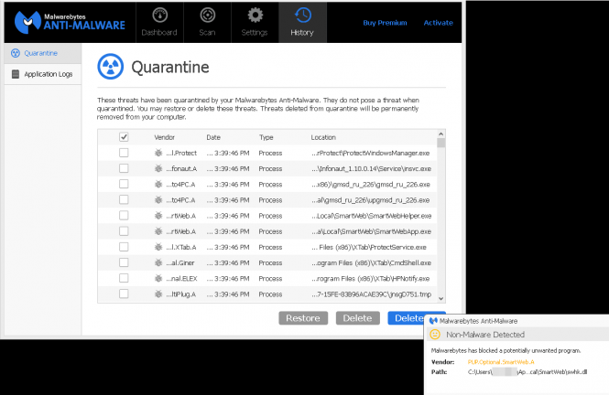This screenshot has width=609, height=395.
Task: Click bug icon in SmartWebApp.exe row
Action: [158, 231]
